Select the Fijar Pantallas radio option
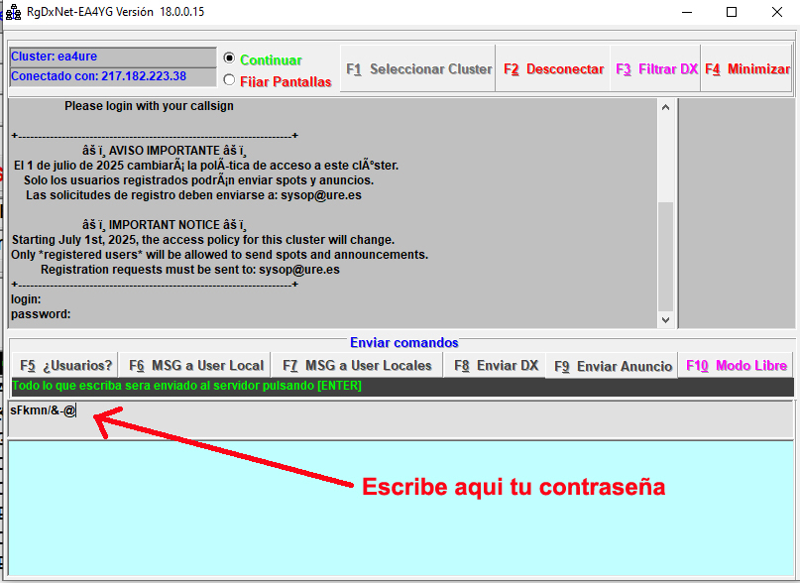The height and width of the screenshot is (583, 800). click(x=230, y=81)
